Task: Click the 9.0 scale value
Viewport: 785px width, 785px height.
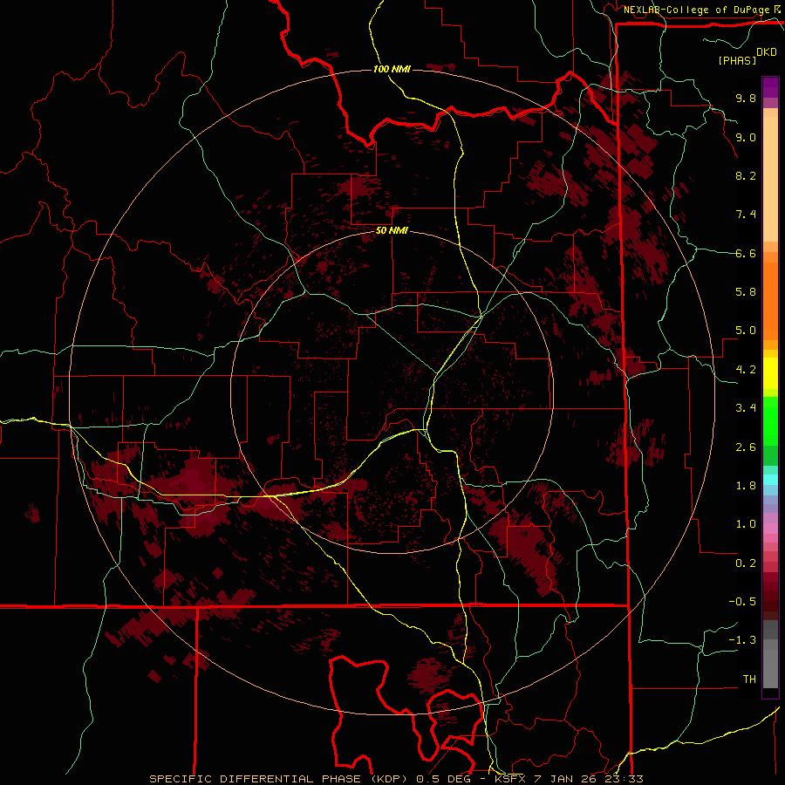Action: (746, 137)
